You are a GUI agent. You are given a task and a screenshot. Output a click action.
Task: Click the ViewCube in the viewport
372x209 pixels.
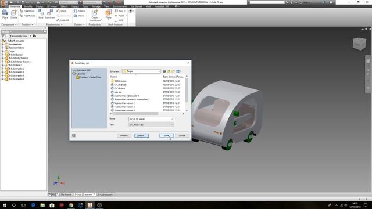[359, 44]
